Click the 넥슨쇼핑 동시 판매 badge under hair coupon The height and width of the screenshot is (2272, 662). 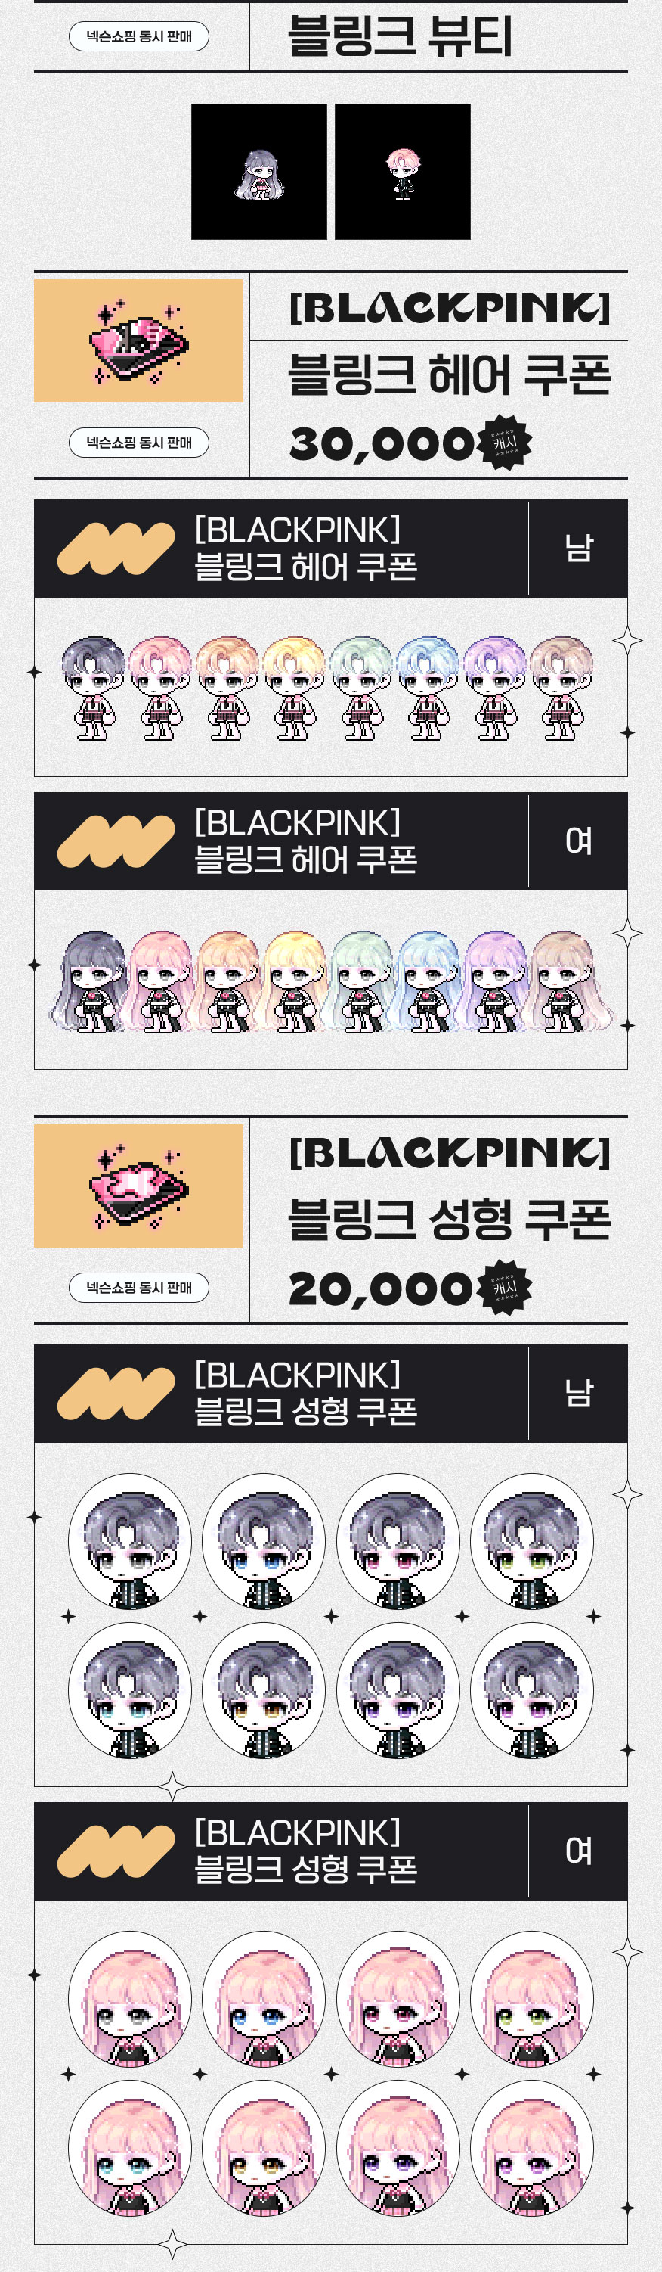click(x=139, y=443)
